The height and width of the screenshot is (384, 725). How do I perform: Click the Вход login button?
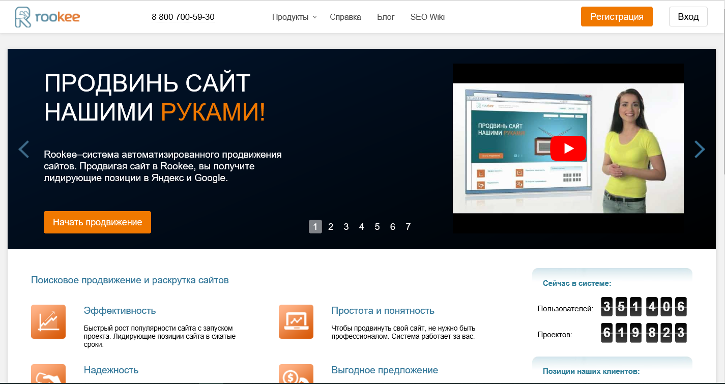pyautogui.click(x=688, y=17)
